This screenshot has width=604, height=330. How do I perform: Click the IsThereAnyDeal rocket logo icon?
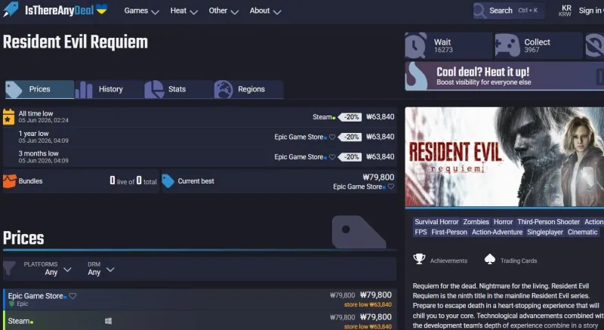pyautogui.click(x=11, y=9)
